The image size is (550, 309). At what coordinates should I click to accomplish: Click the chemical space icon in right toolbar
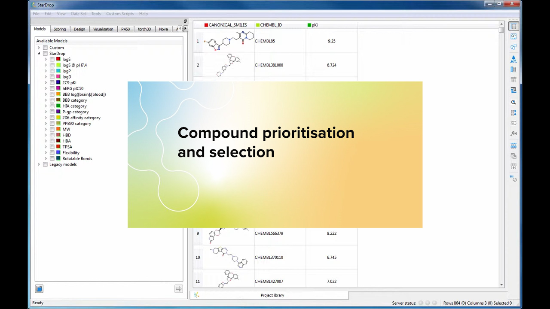[x=513, y=47]
